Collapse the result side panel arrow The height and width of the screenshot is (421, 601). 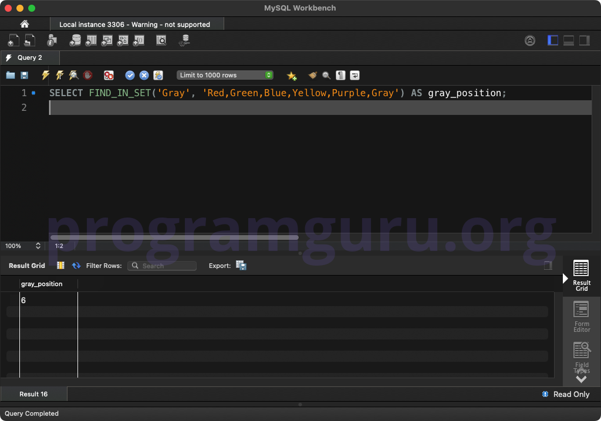point(565,279)
